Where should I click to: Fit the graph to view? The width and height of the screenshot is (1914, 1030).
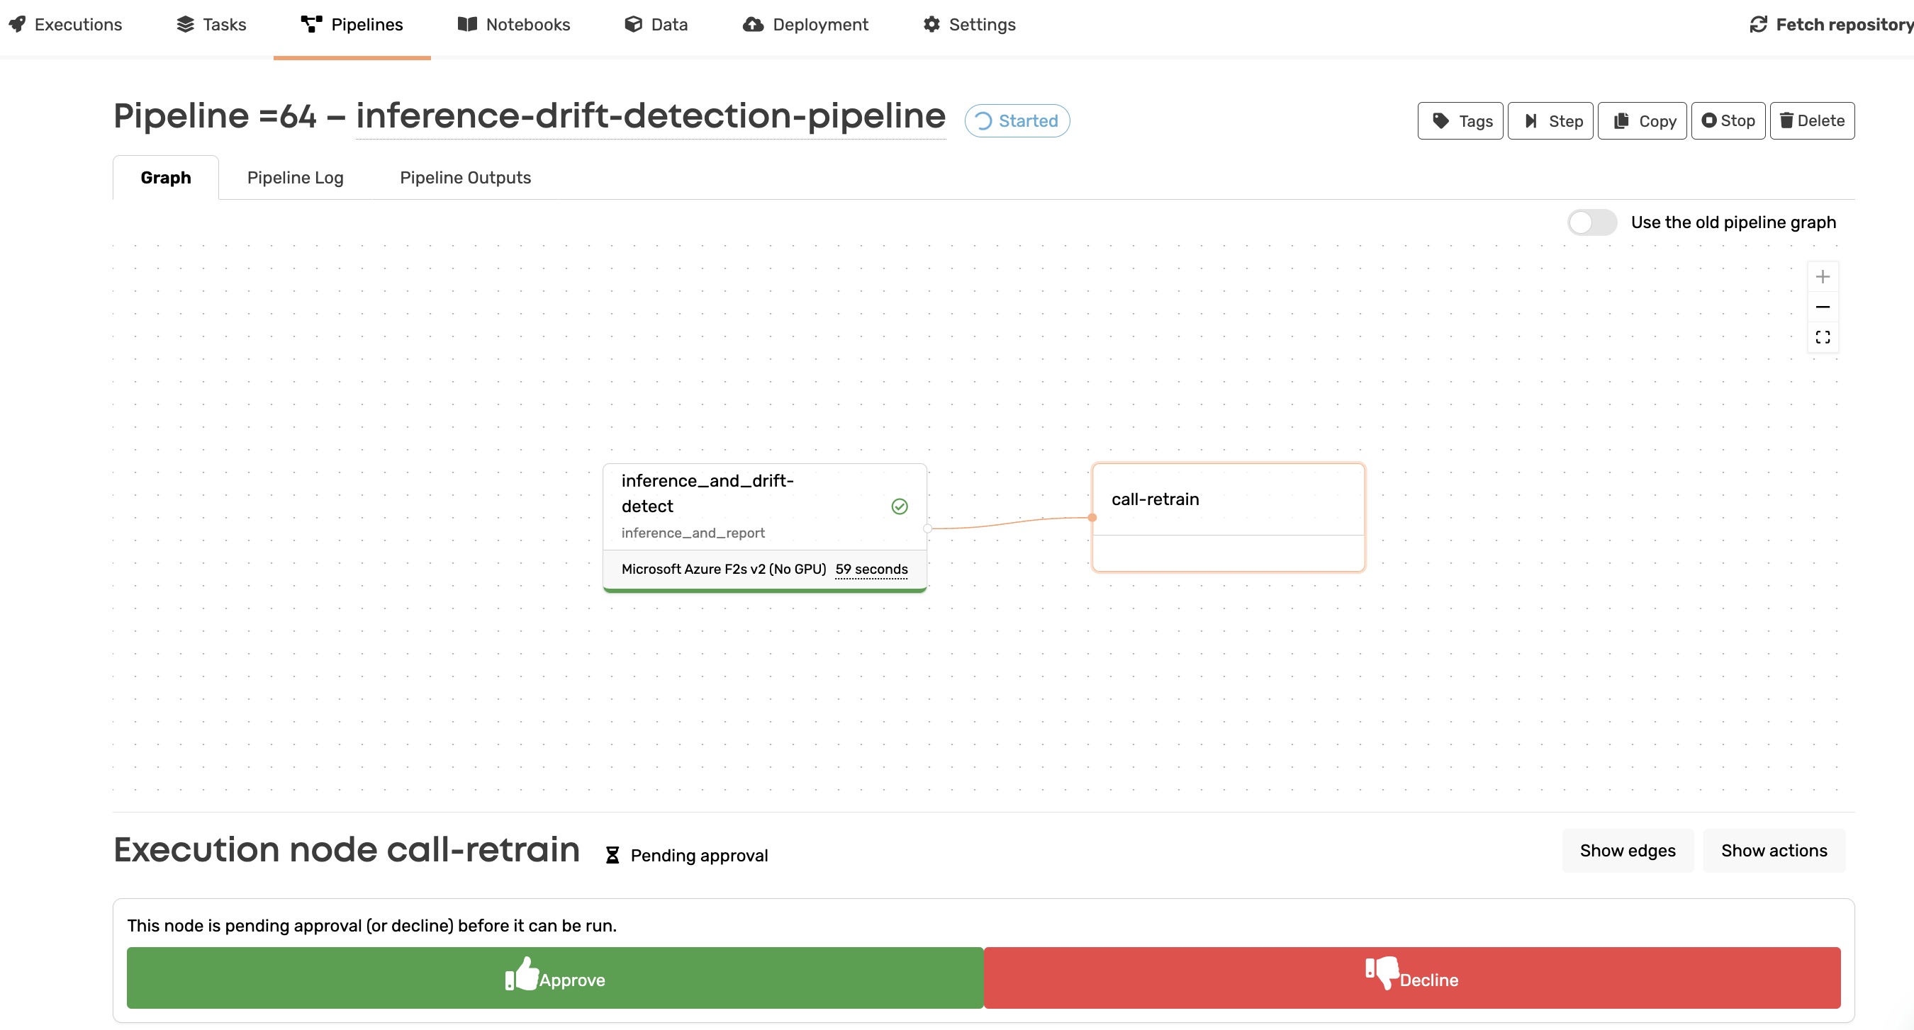[x=1822, y=337]
